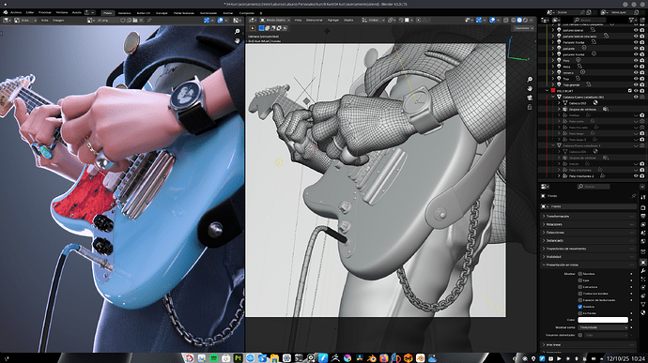Image resolution: width=648 pixels, height=363 pixels.
Task: Open the Ventana menu
Action: tap(62, 12)
